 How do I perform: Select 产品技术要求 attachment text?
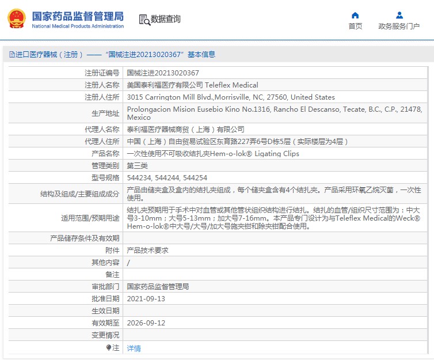click(147, 251)
